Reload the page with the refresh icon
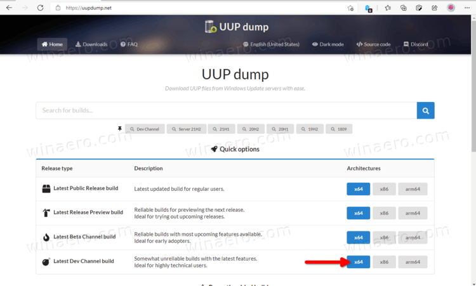The width and height of the screenshot is (476, 286). tap(40, 8)
